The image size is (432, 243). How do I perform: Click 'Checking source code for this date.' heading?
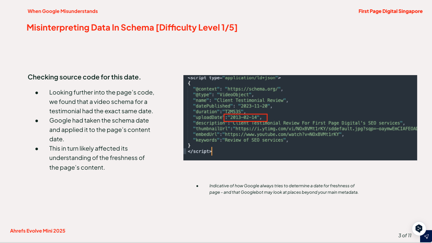(84, 77)
